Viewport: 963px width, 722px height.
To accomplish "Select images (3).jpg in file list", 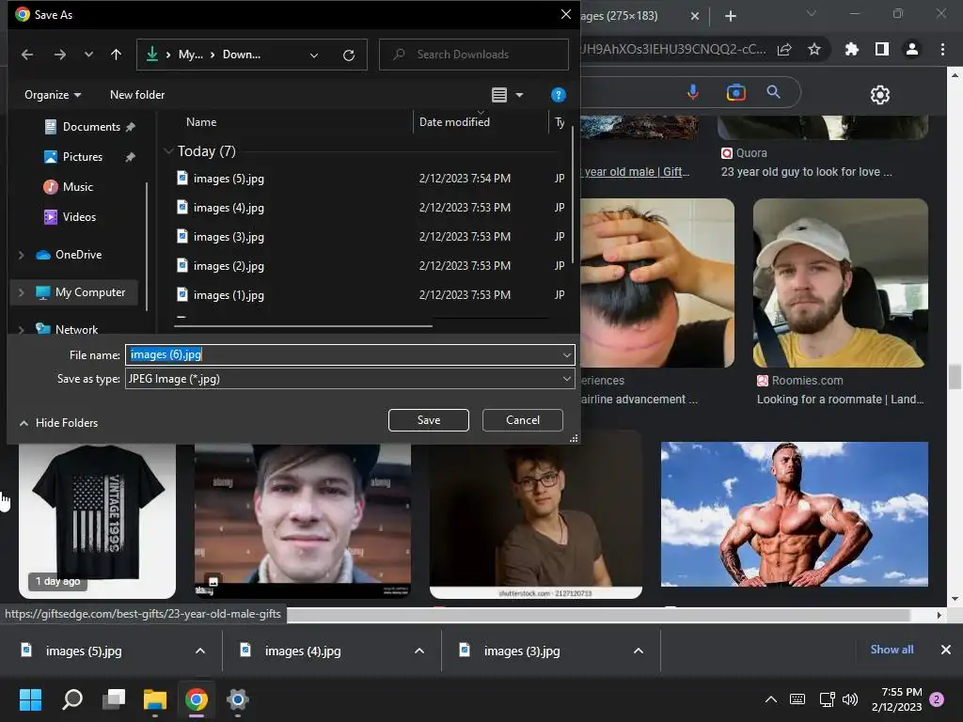I will 229,237.
